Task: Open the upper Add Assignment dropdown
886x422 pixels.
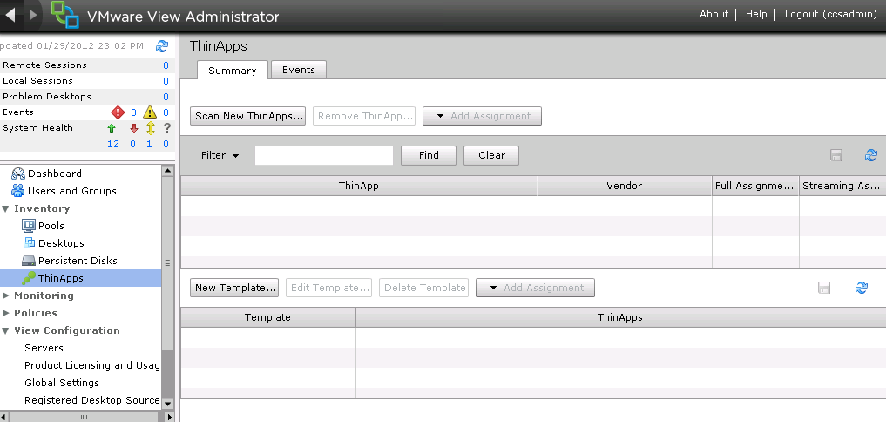Action: click(482, 116)
